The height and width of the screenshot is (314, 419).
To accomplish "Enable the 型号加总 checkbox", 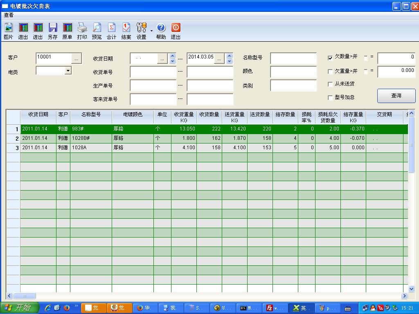I will click(330, 98).
